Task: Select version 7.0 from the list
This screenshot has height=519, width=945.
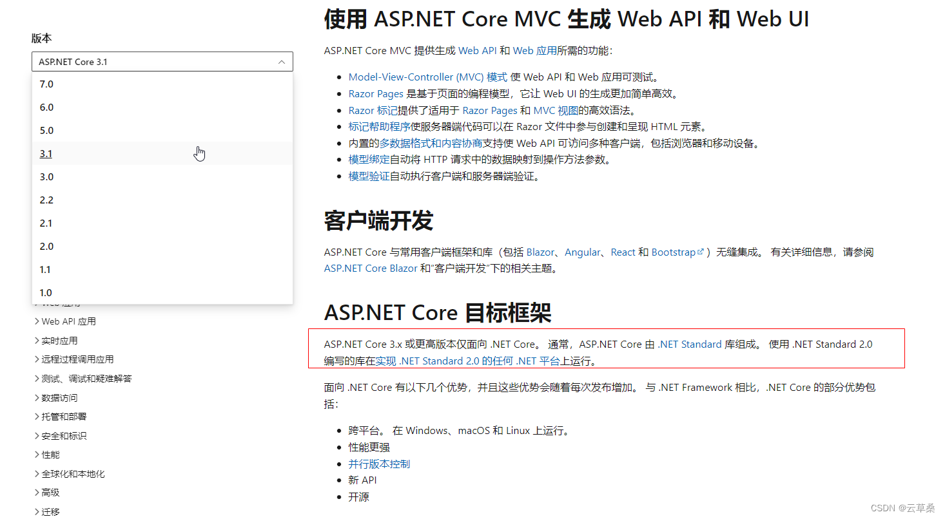Action: pyautogui.click(x=162, y=84)
